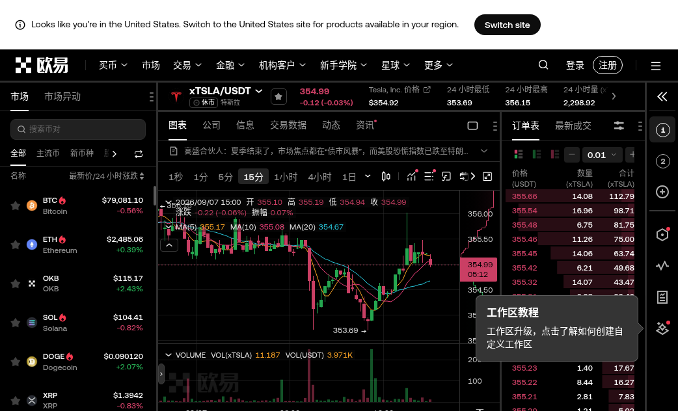This screenshot has height=411, width=678.
Task: Open the pulse activity icon in right sidebar
Action: tap(662, 266)
